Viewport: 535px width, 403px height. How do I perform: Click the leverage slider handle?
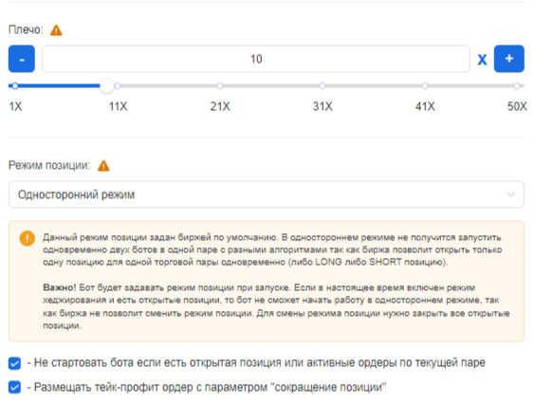click(107, 86)
